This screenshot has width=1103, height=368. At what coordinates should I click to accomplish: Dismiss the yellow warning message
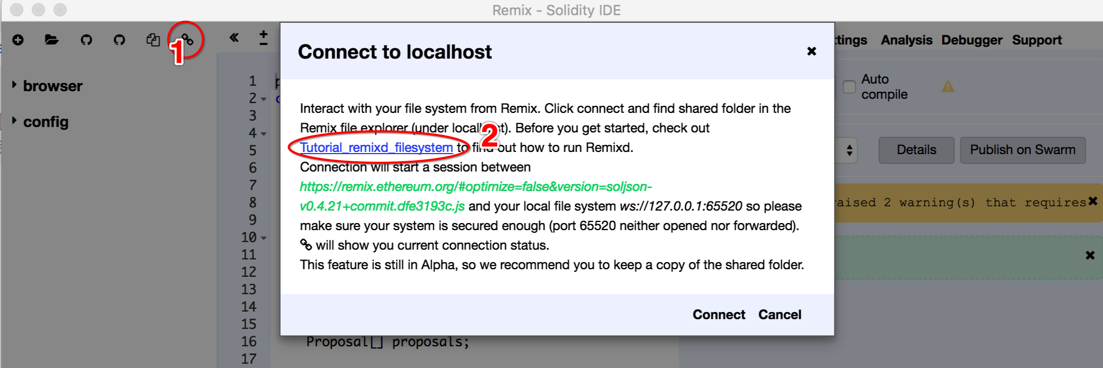(x=1093, y=201)
